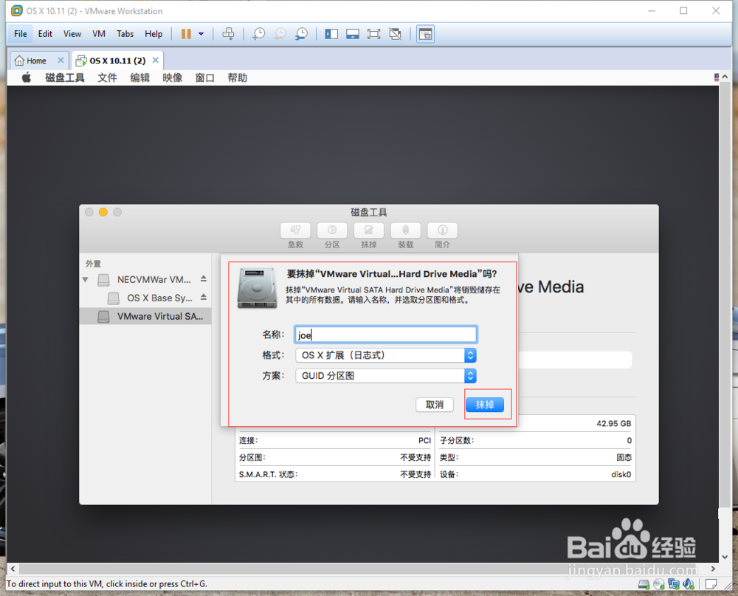Click the network adapter status bar icon
738x596 pixels.
pos(674,584)
